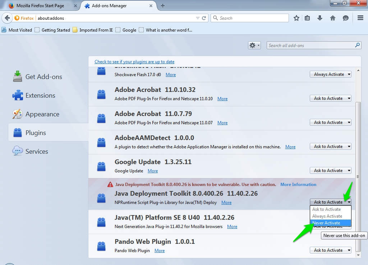Open the gear tools dropdown for add-ons
The height and width of the screenshot is (265, 368).
pyautogui.click(x=254, y=45)
